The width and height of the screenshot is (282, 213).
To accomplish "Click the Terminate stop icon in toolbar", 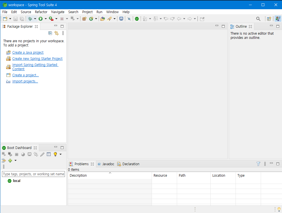I will pos(62,19).
